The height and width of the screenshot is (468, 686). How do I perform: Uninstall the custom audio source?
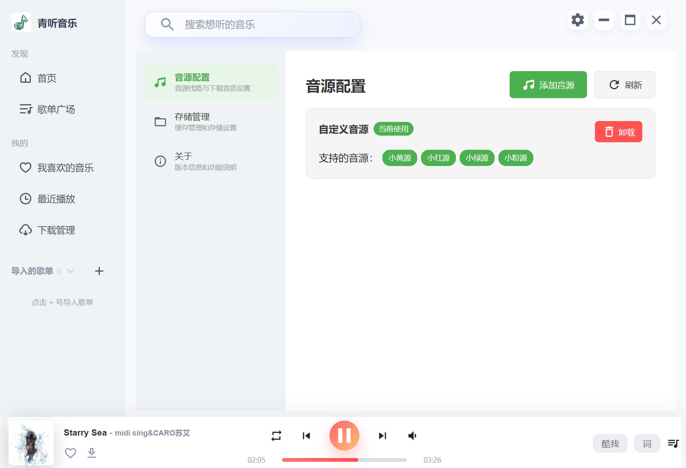pos(618,132)
